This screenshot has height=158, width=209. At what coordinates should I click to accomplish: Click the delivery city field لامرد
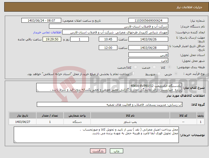[148, 61]
